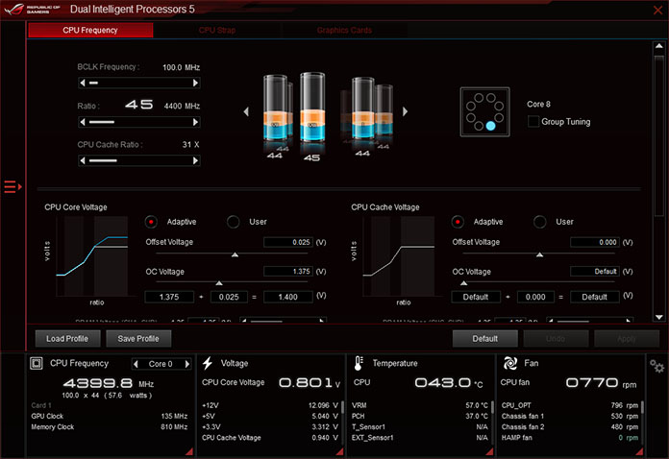
Task: Click the CPU Frequency chip icon
Action: pyautogui.click(x=37, y=364)
